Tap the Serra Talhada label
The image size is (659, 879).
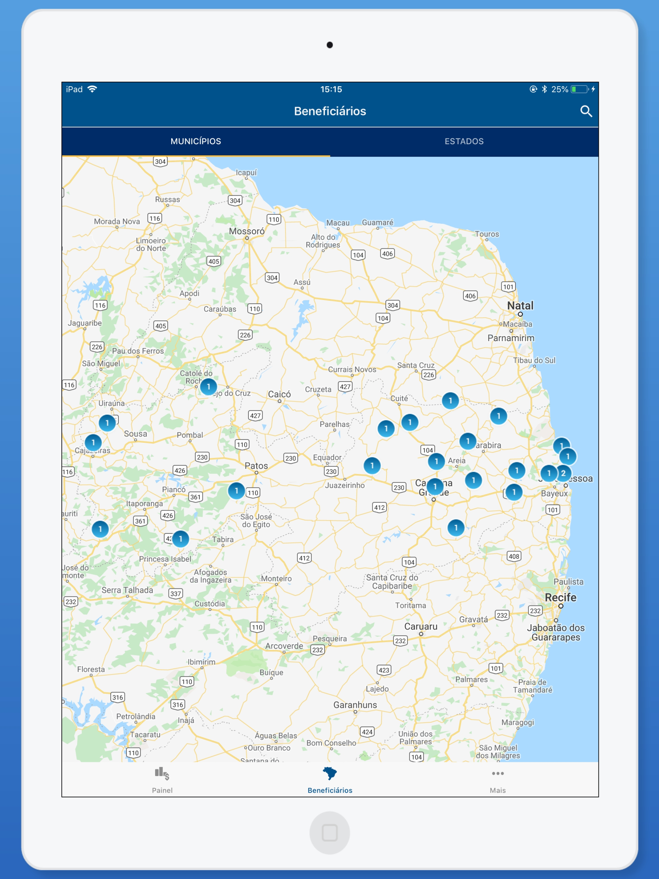tap(127, 590)
